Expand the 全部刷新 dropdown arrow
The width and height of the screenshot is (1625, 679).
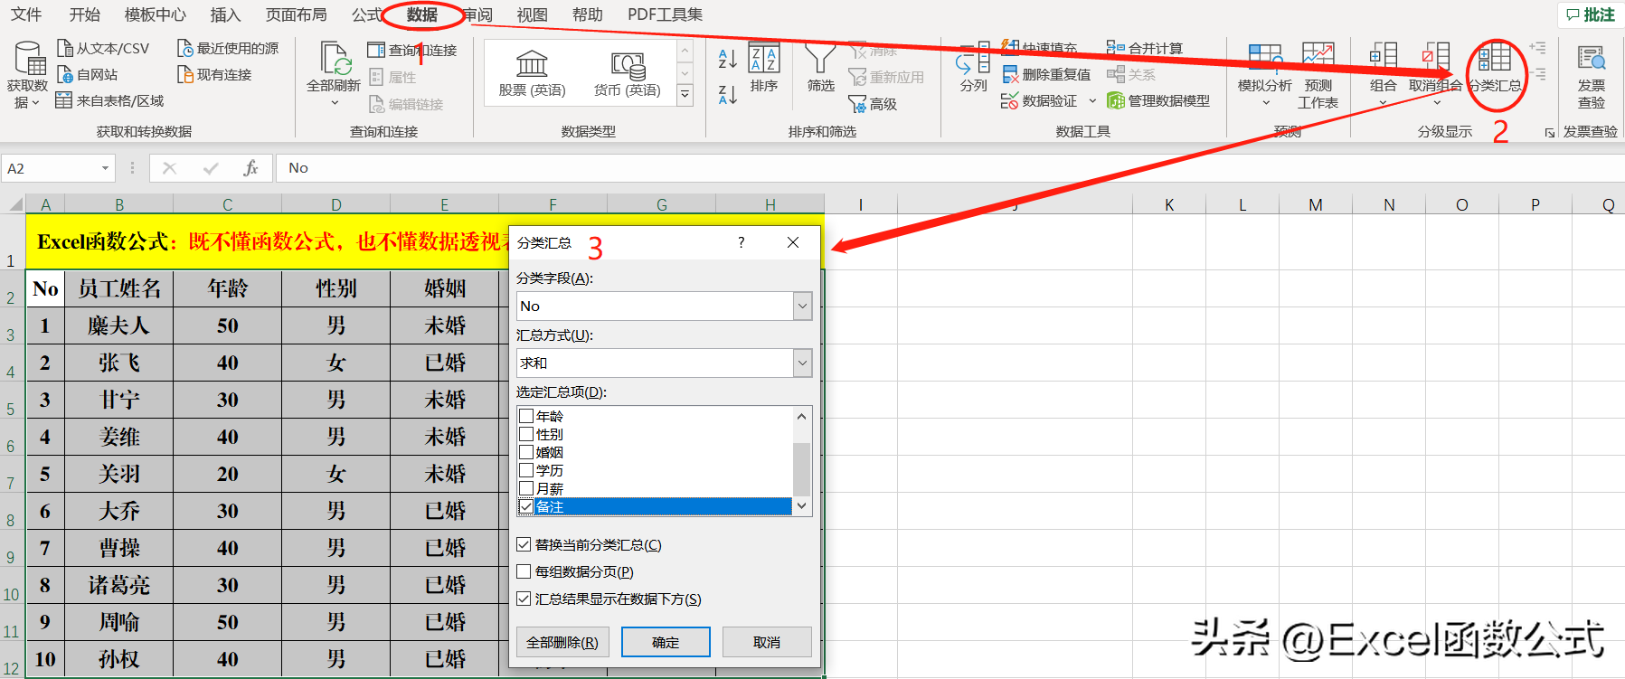click(334, 102)
